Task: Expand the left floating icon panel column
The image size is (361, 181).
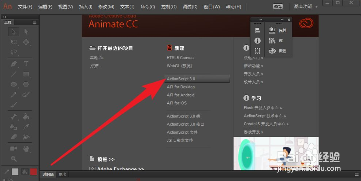Action: click(x=261, y=19)
